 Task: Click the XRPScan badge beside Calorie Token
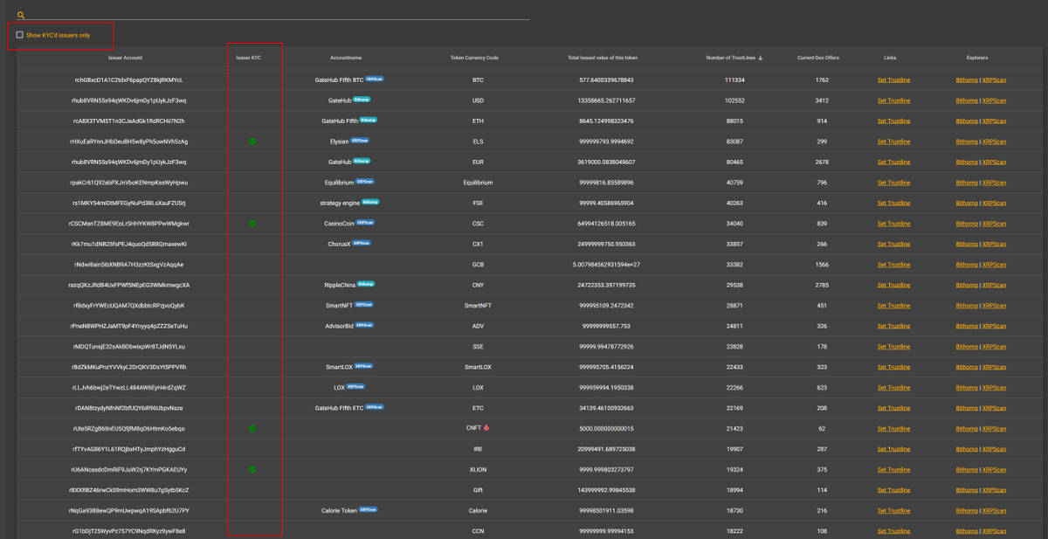pyautogui.click(x=369, y=510)
